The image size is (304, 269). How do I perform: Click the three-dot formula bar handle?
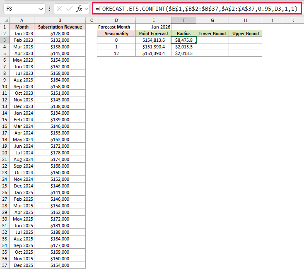(x=50, y=9)
